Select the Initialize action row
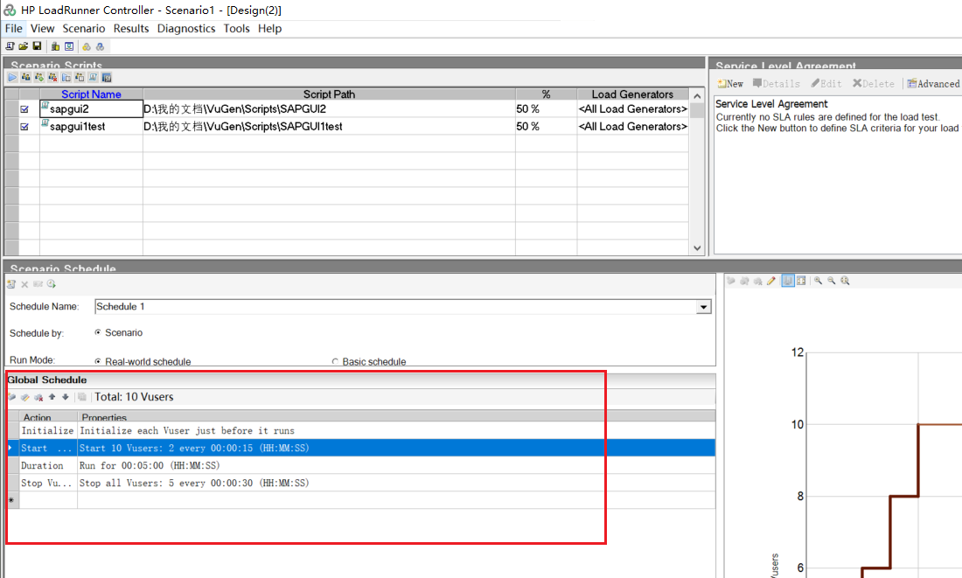Viewport: 962px width, 578px height. point(360,431)
